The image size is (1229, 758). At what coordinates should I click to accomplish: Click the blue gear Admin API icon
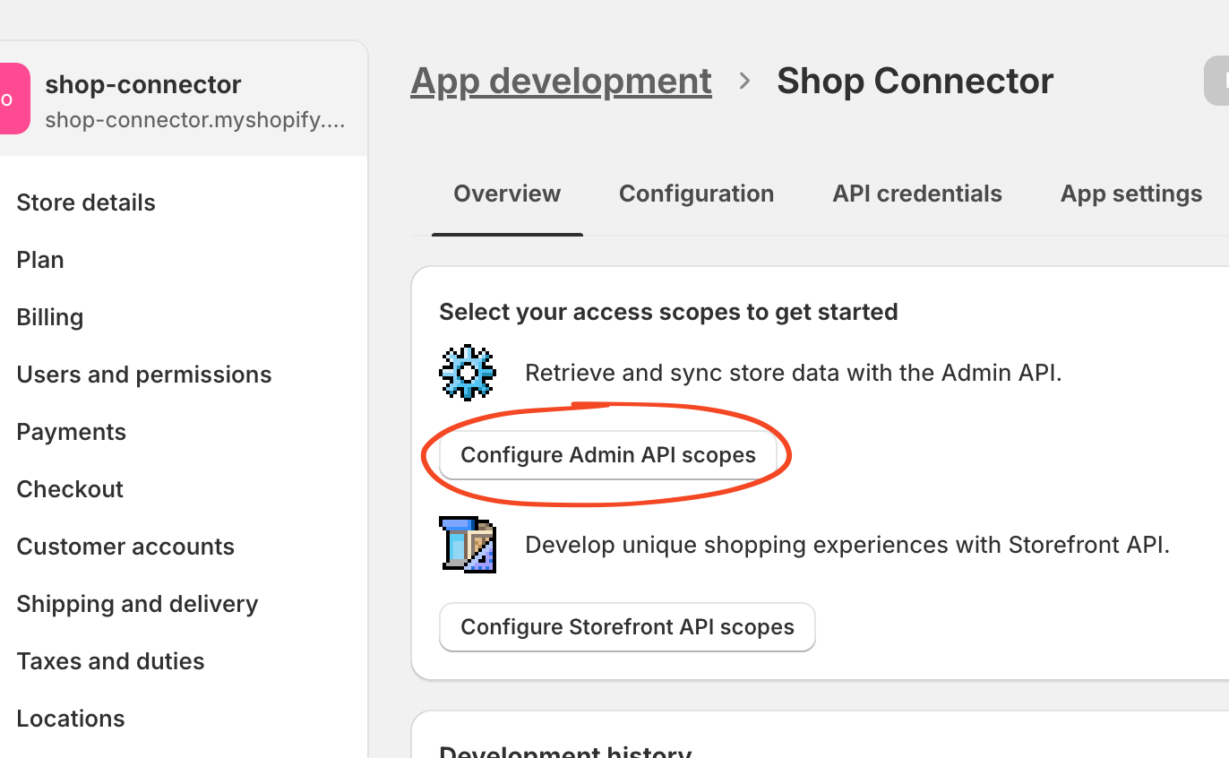tap(468, 373)
